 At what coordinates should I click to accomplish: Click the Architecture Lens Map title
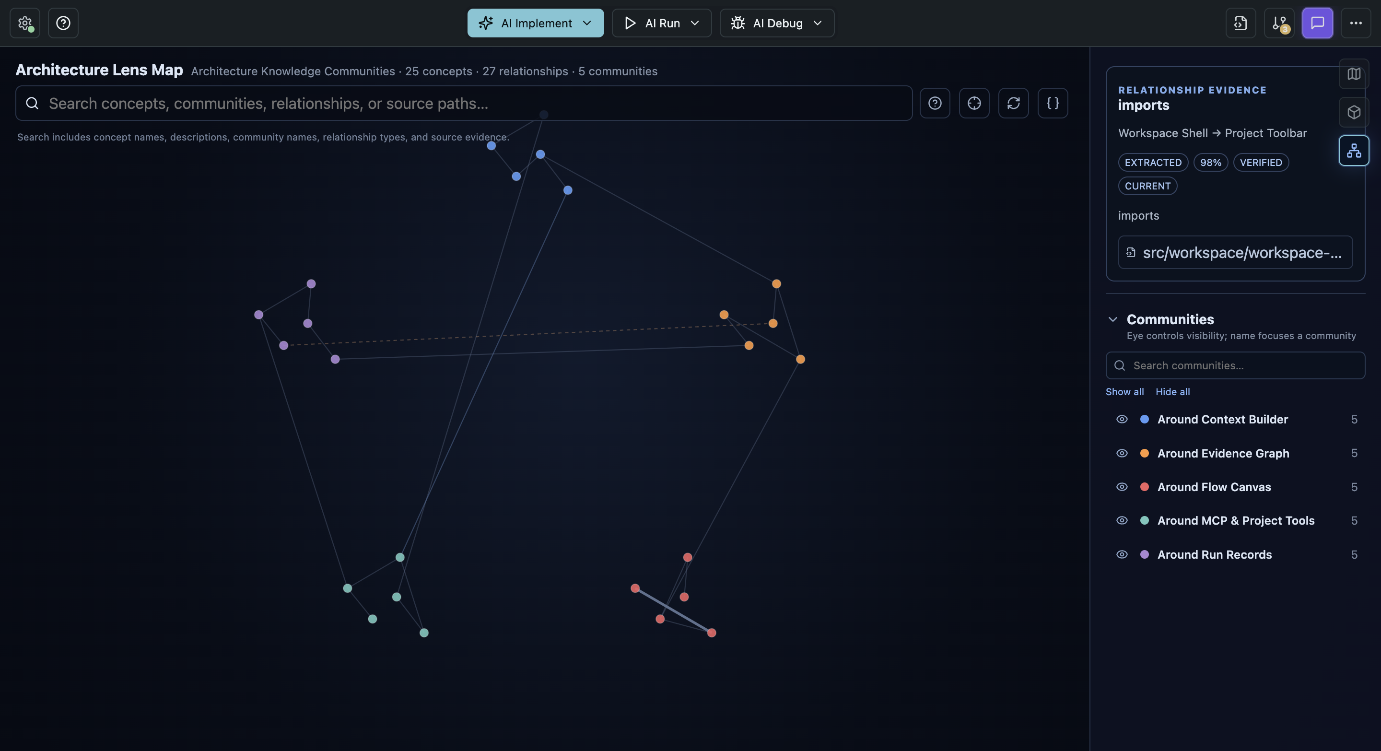[99, 70]
